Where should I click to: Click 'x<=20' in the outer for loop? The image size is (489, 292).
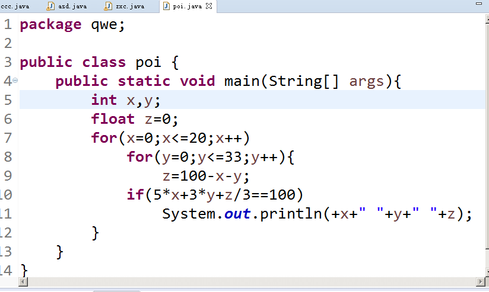(x=184, y=138)
